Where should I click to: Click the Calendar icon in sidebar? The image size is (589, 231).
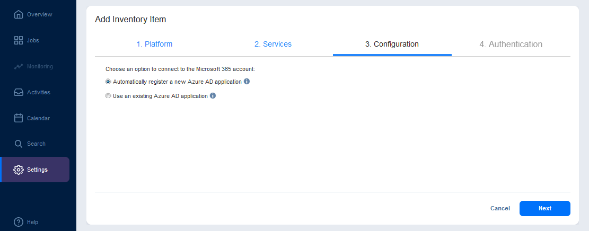(19, 118)
